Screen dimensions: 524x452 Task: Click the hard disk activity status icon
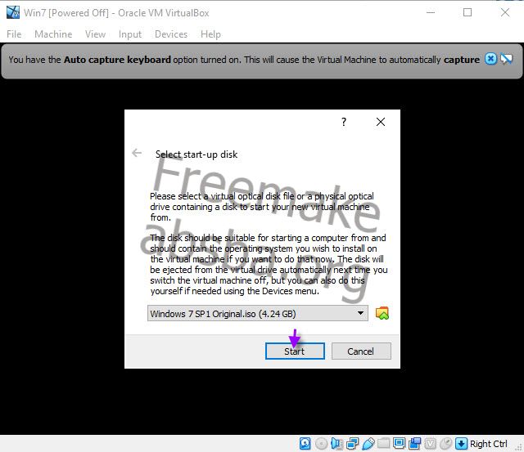pos(305,443)
